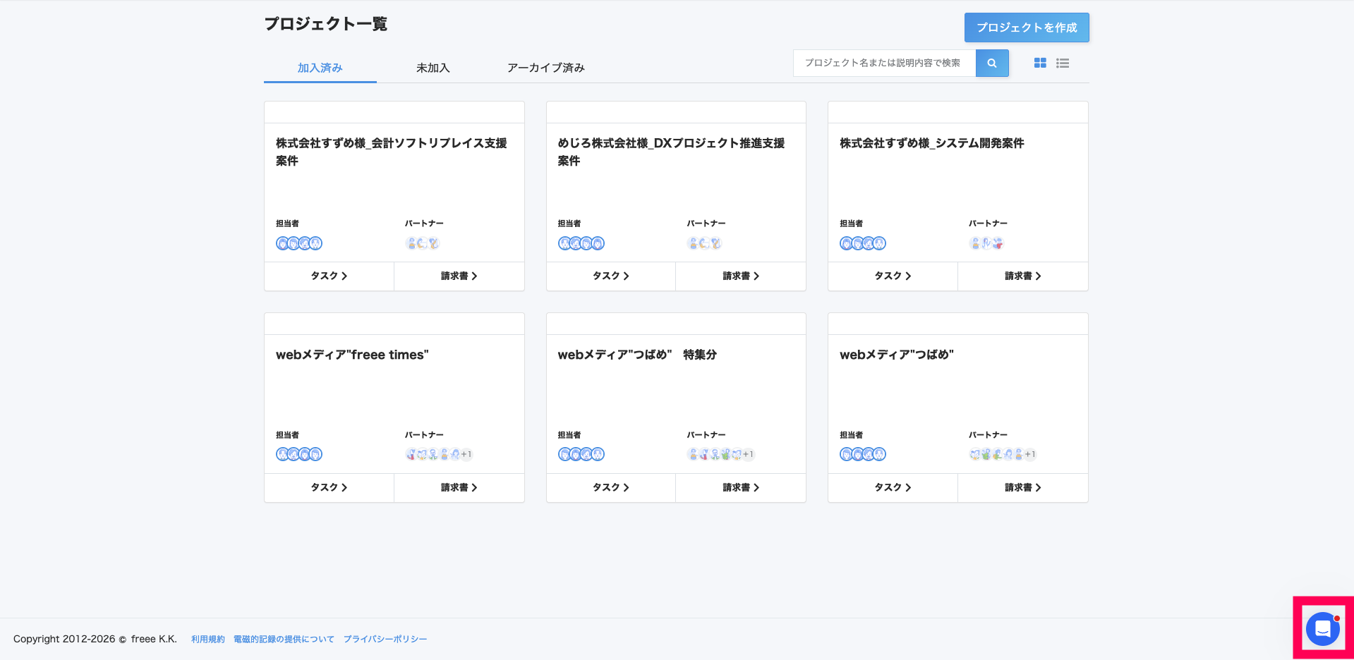Open project 株式会社すずめ様_会計ソフトリプレイス支援案件
Screen dimensions: 1354x660
pyautogui.click(x=392, y=152)
